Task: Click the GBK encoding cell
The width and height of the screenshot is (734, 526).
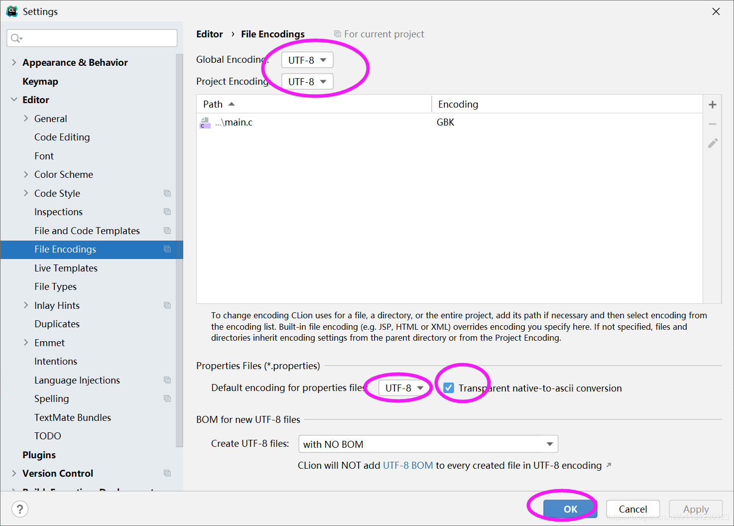Action: tap(446, 123)
